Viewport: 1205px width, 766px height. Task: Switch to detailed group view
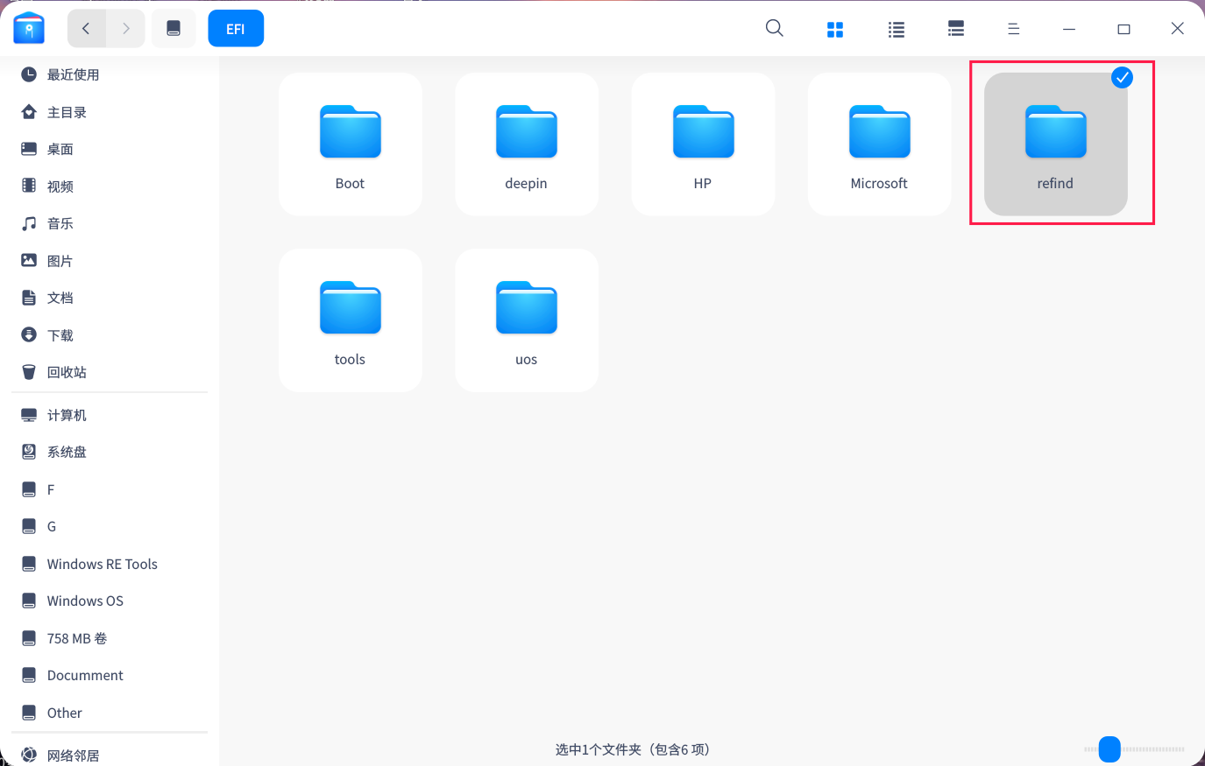pos(955,28)
